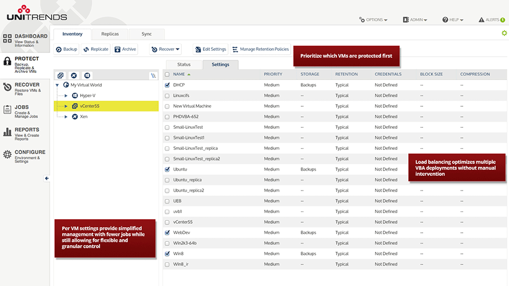Open the Alerts menu label
509x286 pixels.
[x=492, y=20]
